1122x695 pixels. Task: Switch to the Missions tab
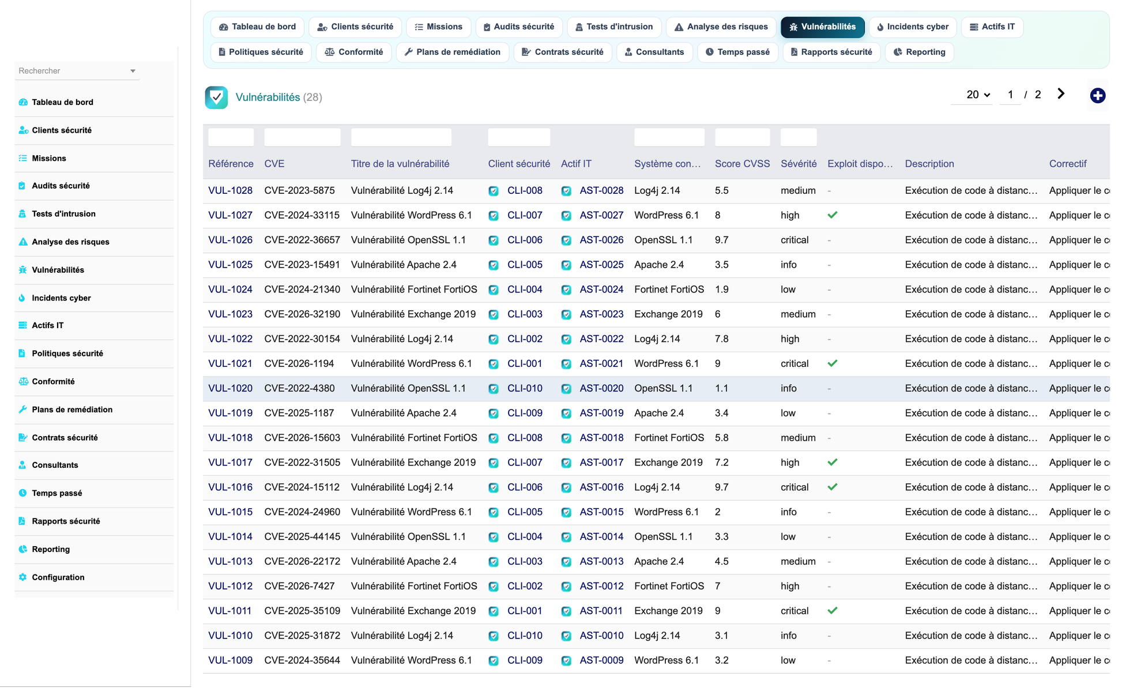point(438,27)
